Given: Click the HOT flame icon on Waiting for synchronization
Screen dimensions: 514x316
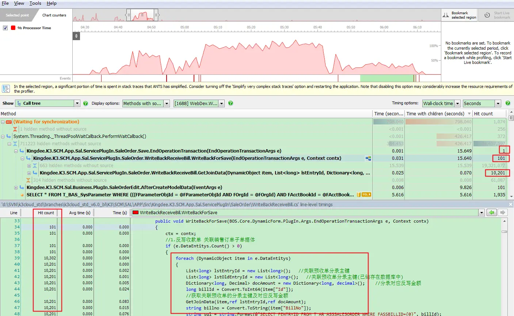Looking at the screenshot, I should pos(9,122).
